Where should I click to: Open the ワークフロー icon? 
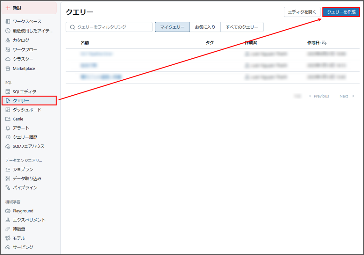pos(8,49)
